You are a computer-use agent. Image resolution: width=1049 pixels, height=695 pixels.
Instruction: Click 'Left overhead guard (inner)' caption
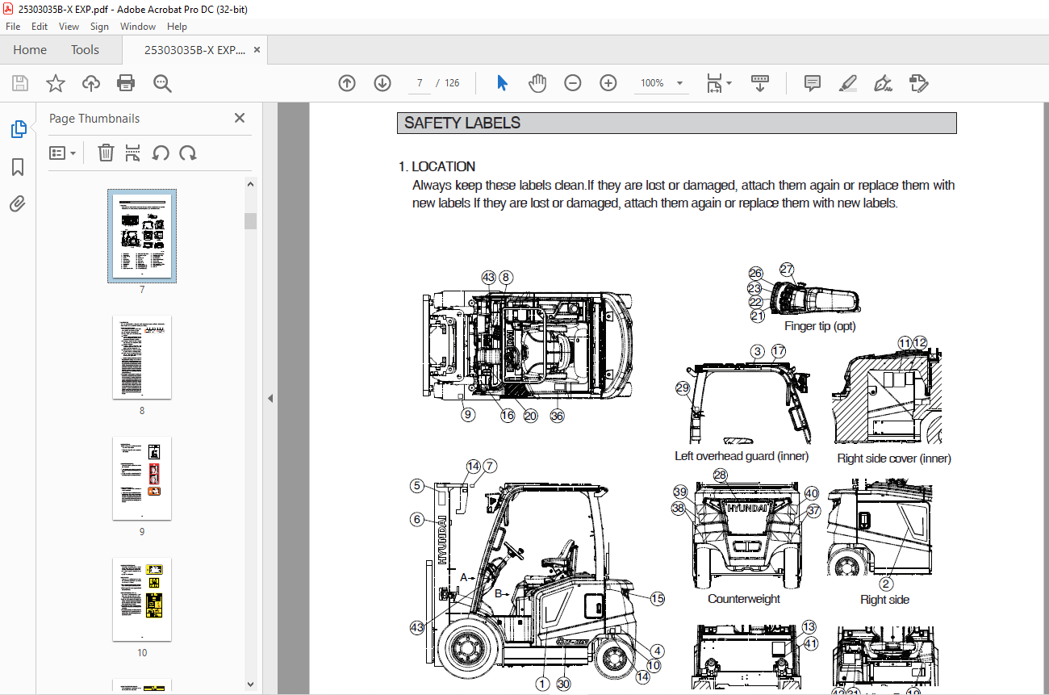pos(742,456)
